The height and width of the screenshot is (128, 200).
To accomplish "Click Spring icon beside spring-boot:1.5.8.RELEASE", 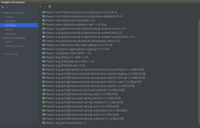I will 44,90.
